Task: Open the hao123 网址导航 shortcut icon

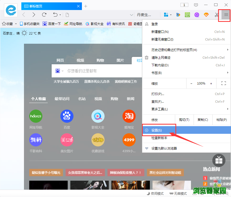Action: pyautogui.click(x=36, y=116)
